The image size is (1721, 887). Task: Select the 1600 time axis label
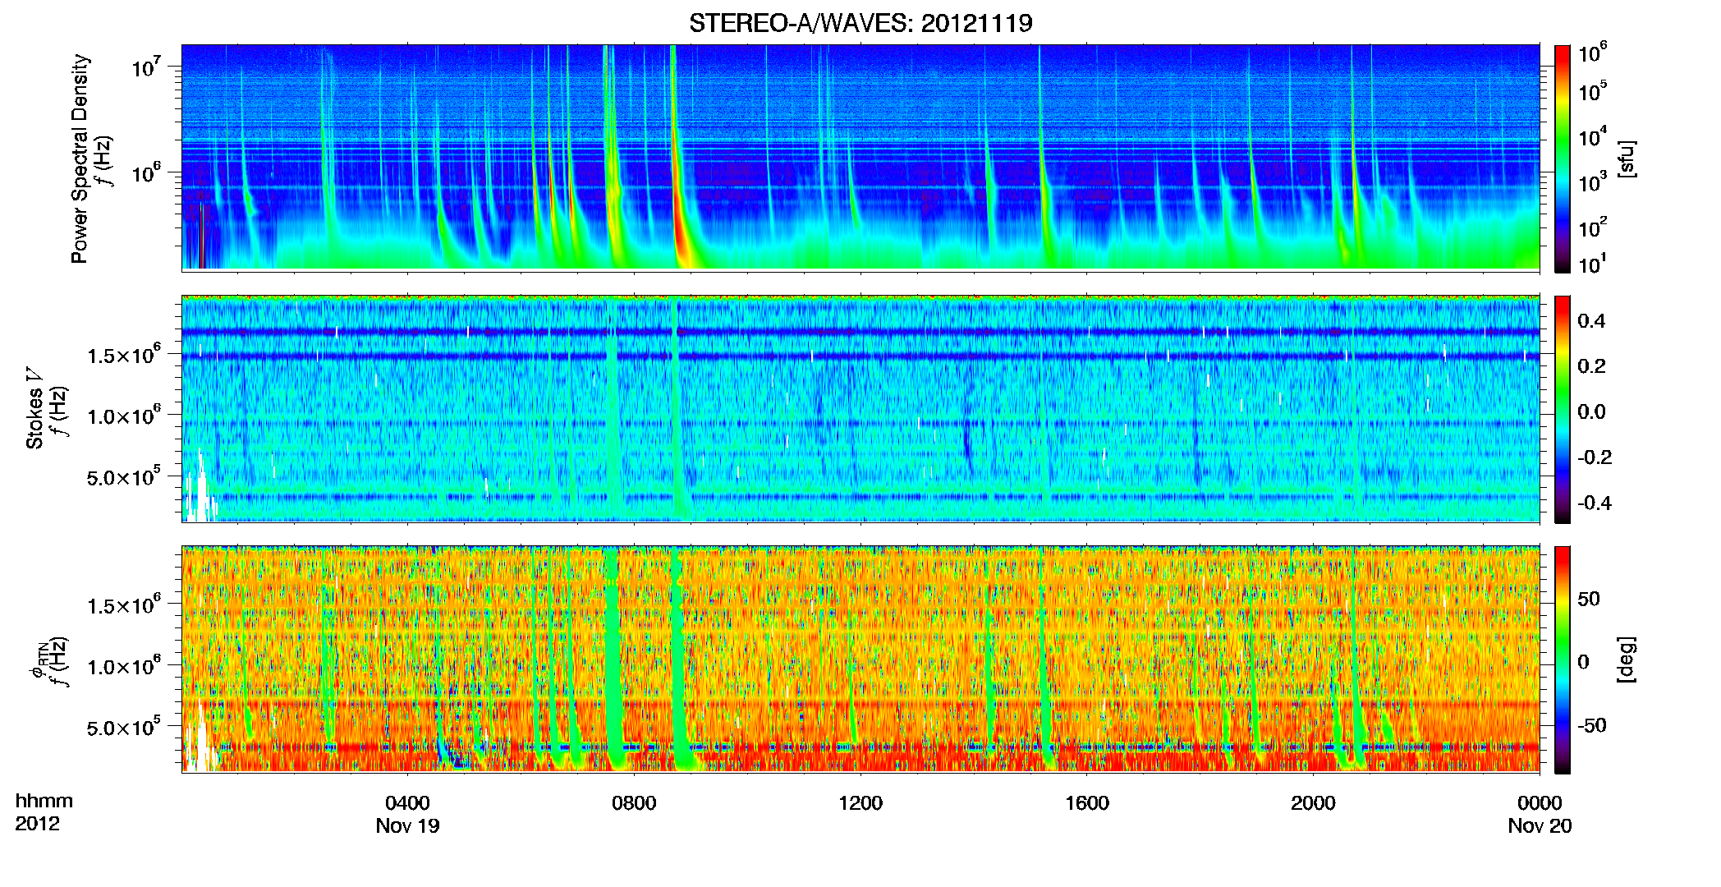coord(1087,803)
